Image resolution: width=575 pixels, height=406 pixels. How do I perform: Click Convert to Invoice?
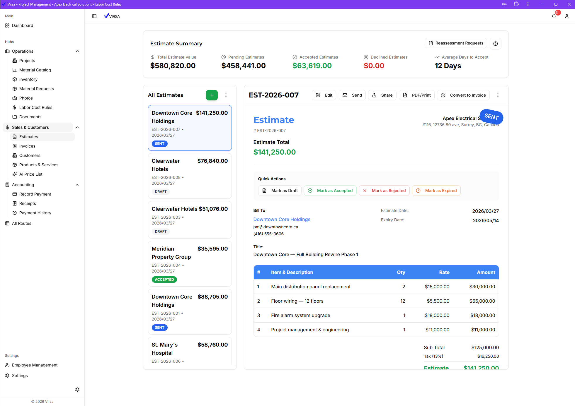(x=463, y=95)
